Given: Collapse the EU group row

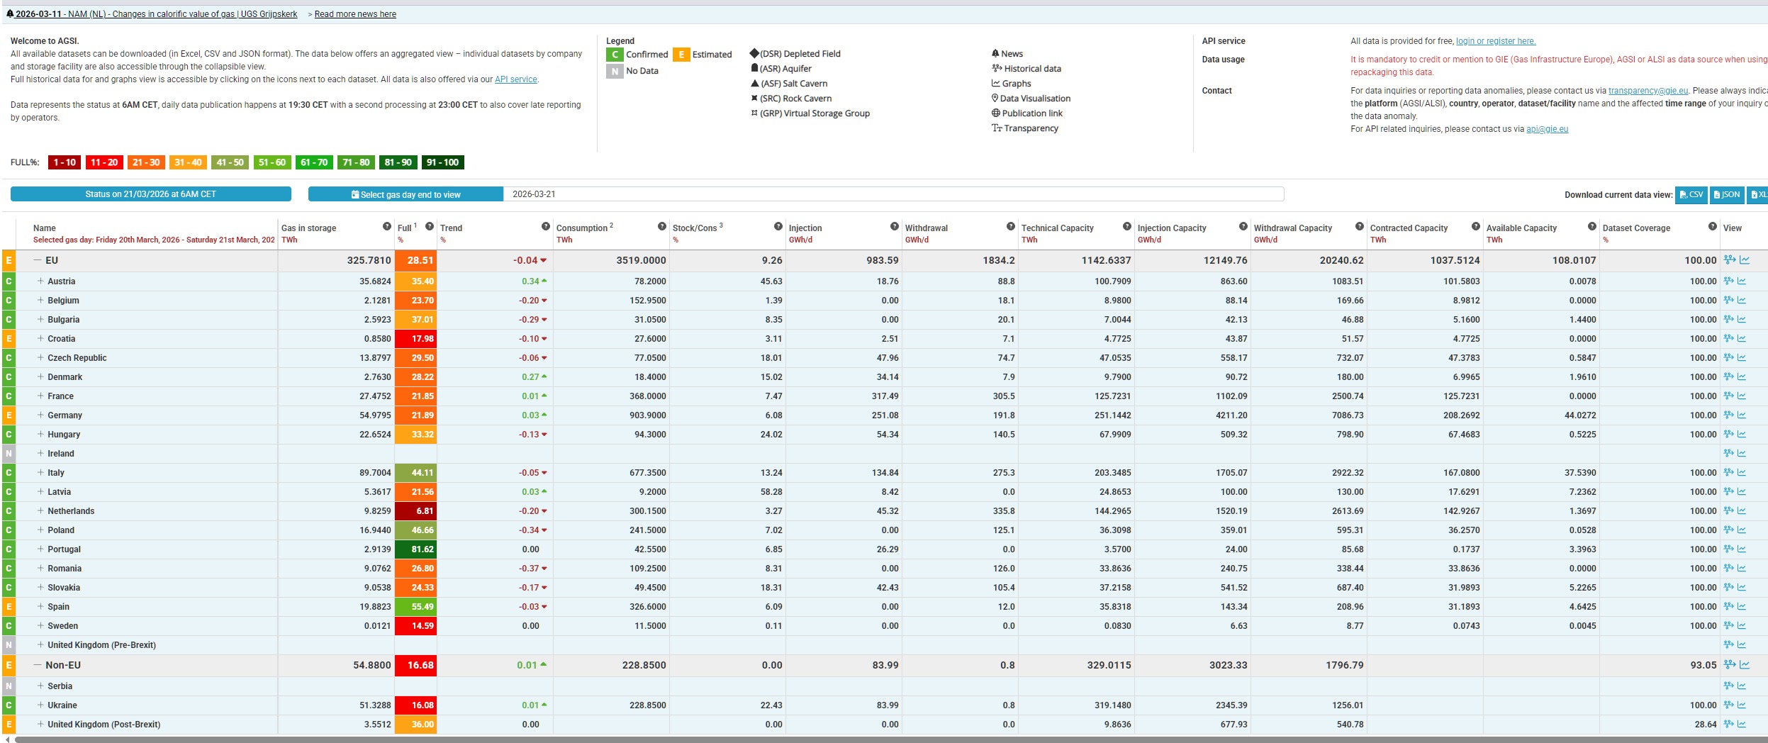Looking at the screenshot, I should pyautogui.click(x=38, y=260).
